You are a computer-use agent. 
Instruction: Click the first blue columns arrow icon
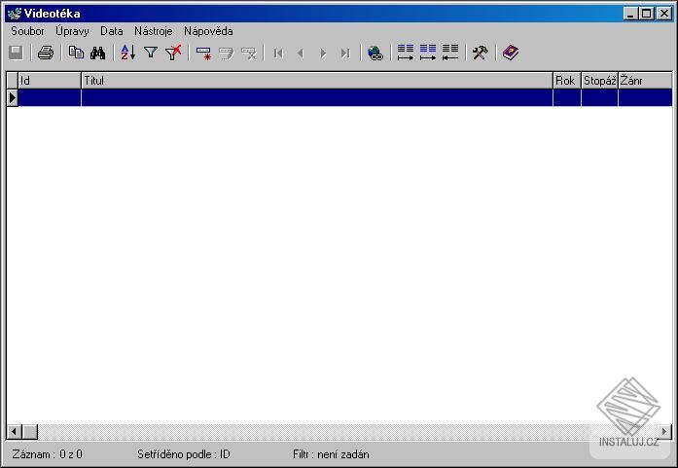pos(406,53)
